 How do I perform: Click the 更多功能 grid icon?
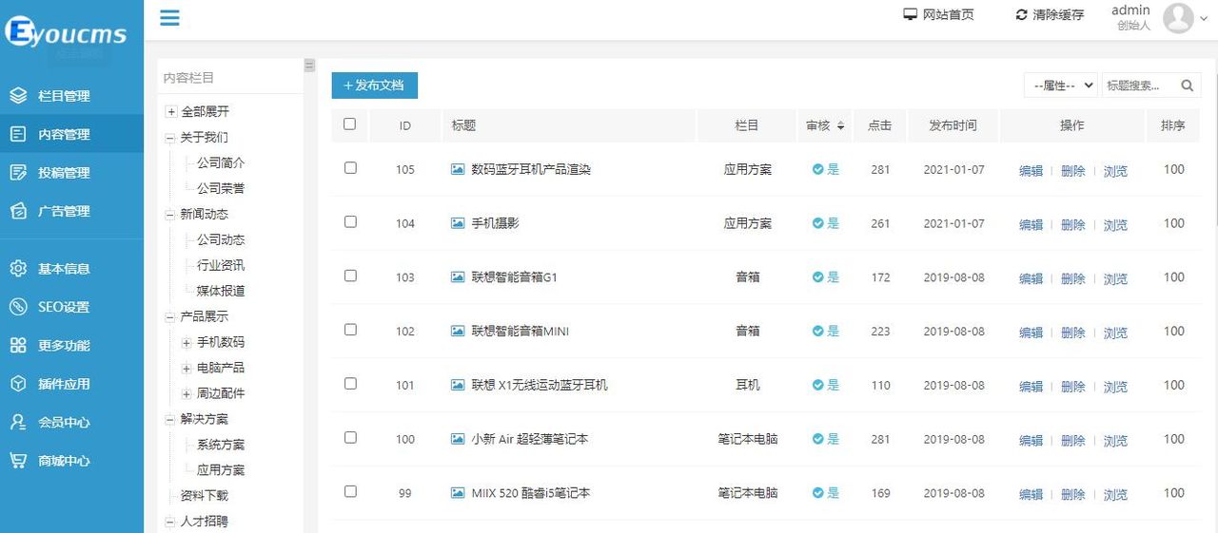[x=18, y=346]
